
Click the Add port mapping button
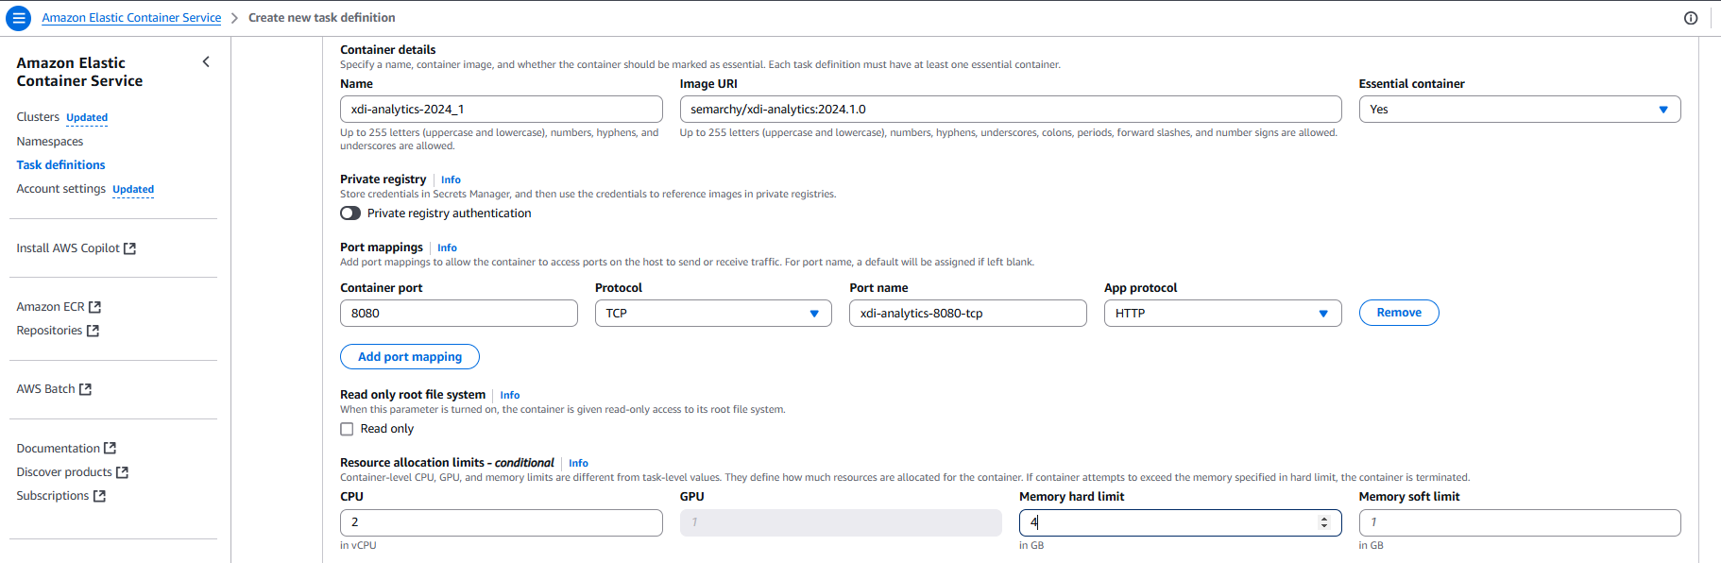[410, 357]
